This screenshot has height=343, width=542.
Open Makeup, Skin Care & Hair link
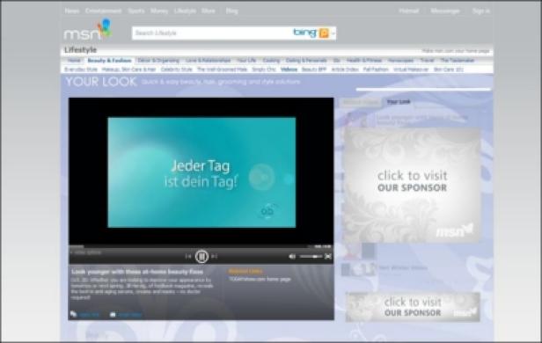point(129,69)
